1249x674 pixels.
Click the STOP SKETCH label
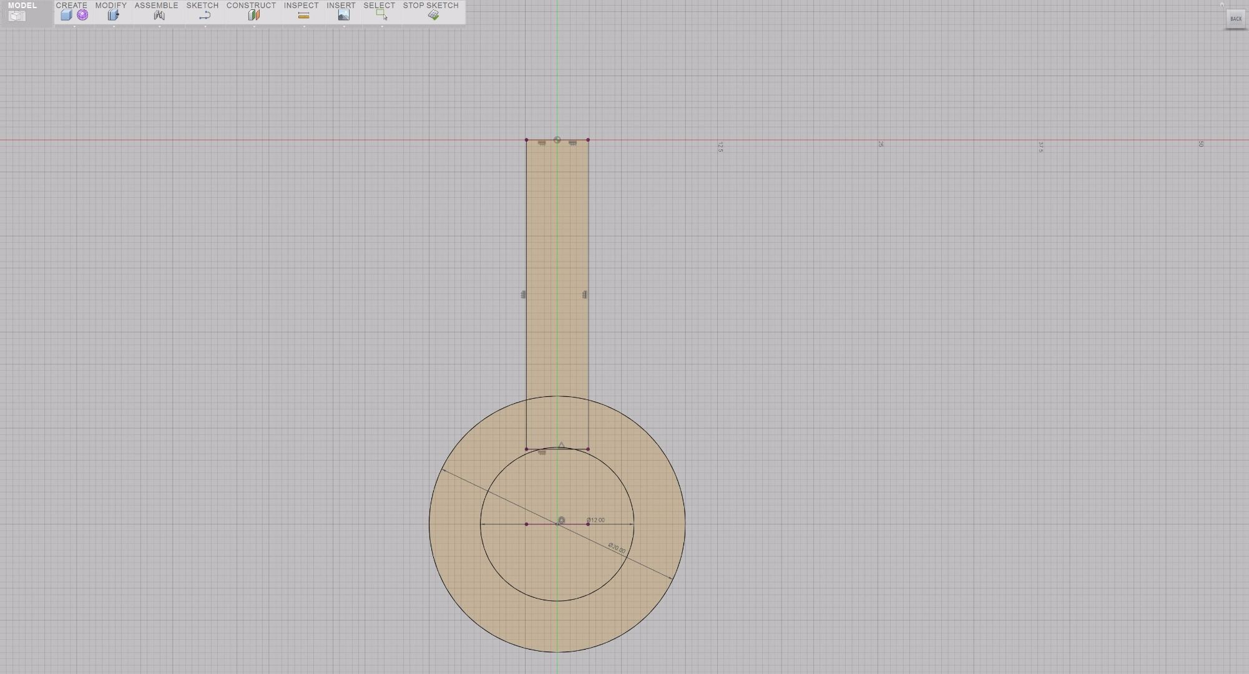pyautogui.click(x=431, y=5)
